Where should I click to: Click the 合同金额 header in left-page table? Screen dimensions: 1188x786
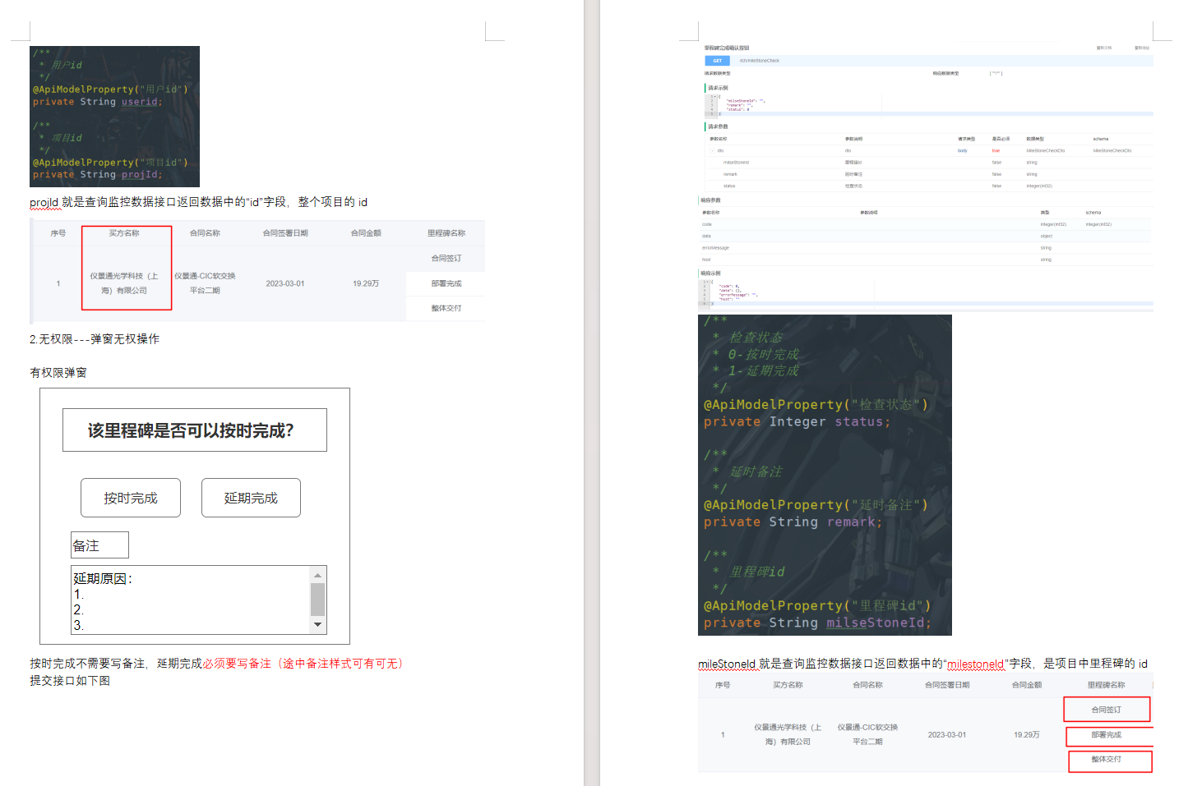pos(366,233)
